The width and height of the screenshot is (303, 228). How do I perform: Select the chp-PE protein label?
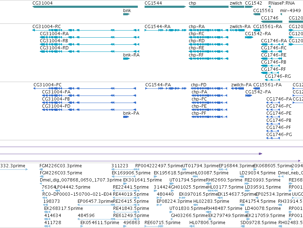point(199,106)
